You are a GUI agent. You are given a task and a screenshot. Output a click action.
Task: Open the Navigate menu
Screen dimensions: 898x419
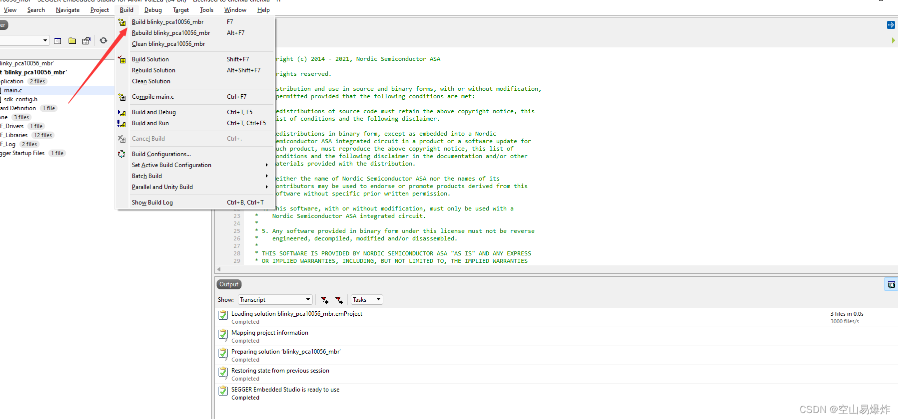[67, 10]
